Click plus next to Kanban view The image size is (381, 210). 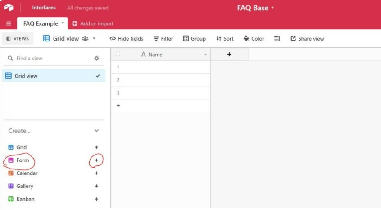[x=96, y=199]
